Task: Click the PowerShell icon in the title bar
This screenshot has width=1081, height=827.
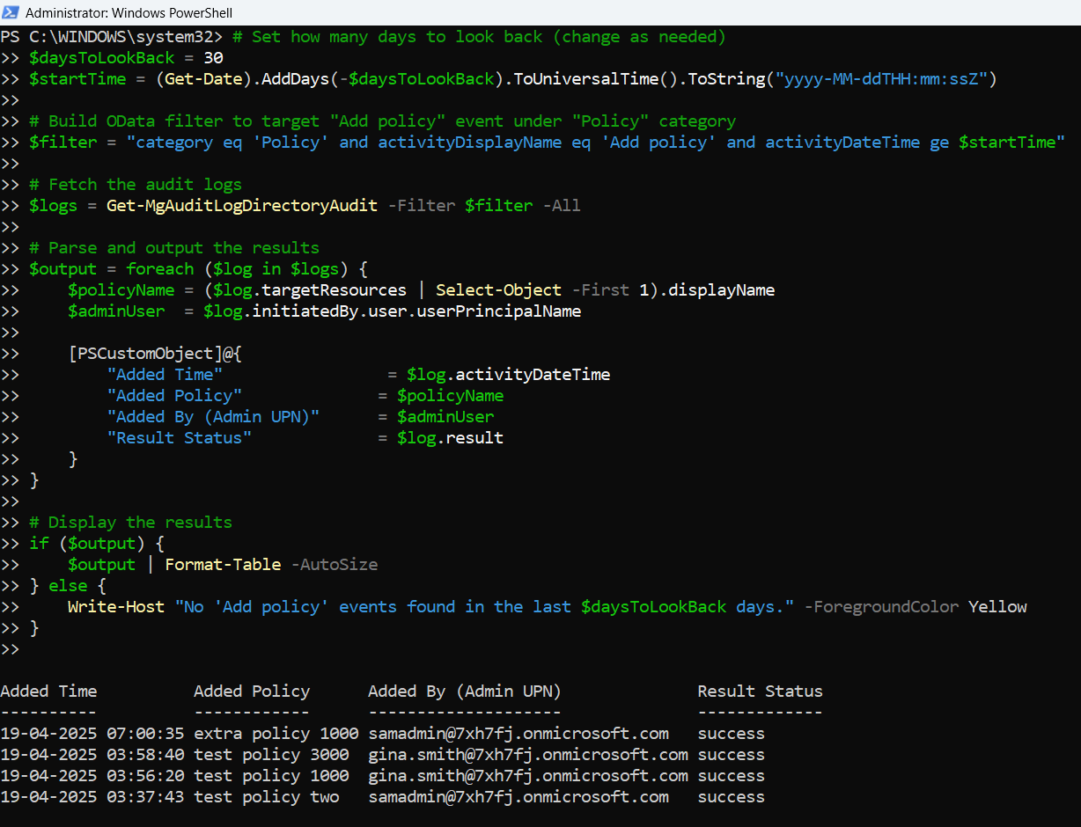Action: pos(11,13)
